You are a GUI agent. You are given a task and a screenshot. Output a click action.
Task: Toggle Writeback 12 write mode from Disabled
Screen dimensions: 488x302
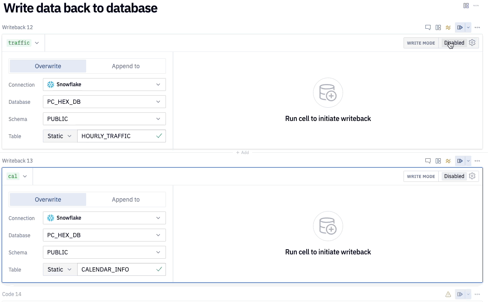point(454,43)
